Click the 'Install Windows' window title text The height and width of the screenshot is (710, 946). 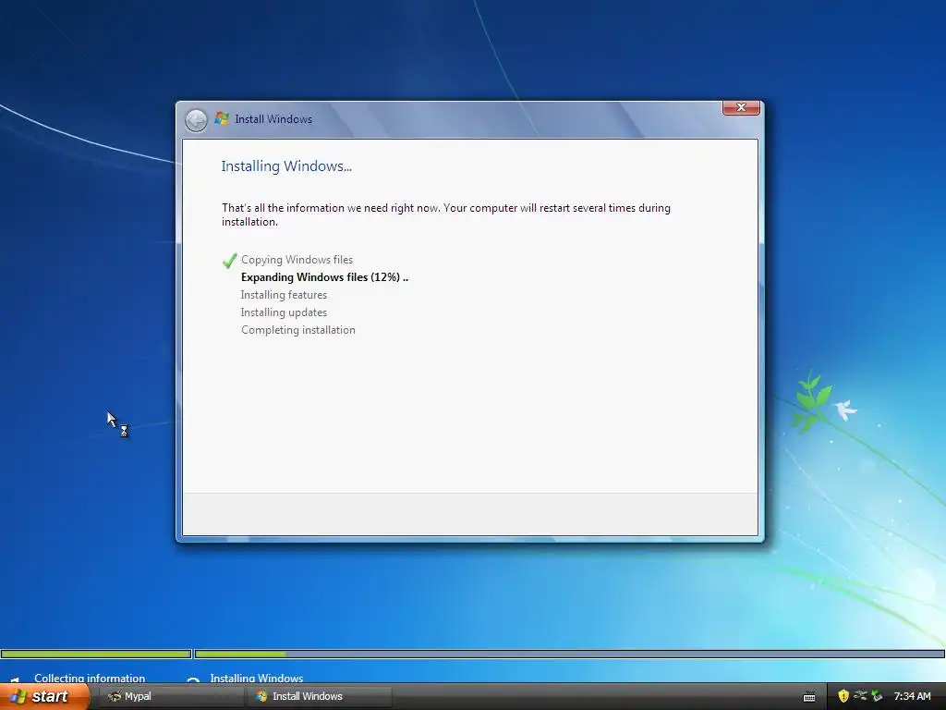pos(273,119)
